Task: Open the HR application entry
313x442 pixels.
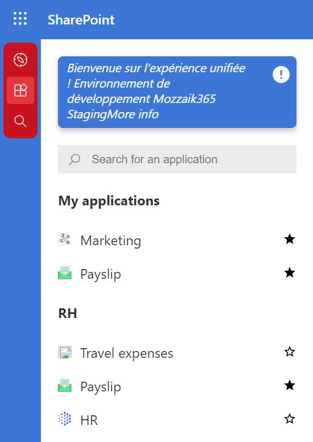Action: (x=89, y=420)
